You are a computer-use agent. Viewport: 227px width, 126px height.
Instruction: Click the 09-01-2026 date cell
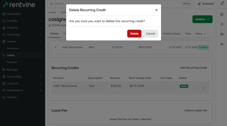tap(145, 47)
